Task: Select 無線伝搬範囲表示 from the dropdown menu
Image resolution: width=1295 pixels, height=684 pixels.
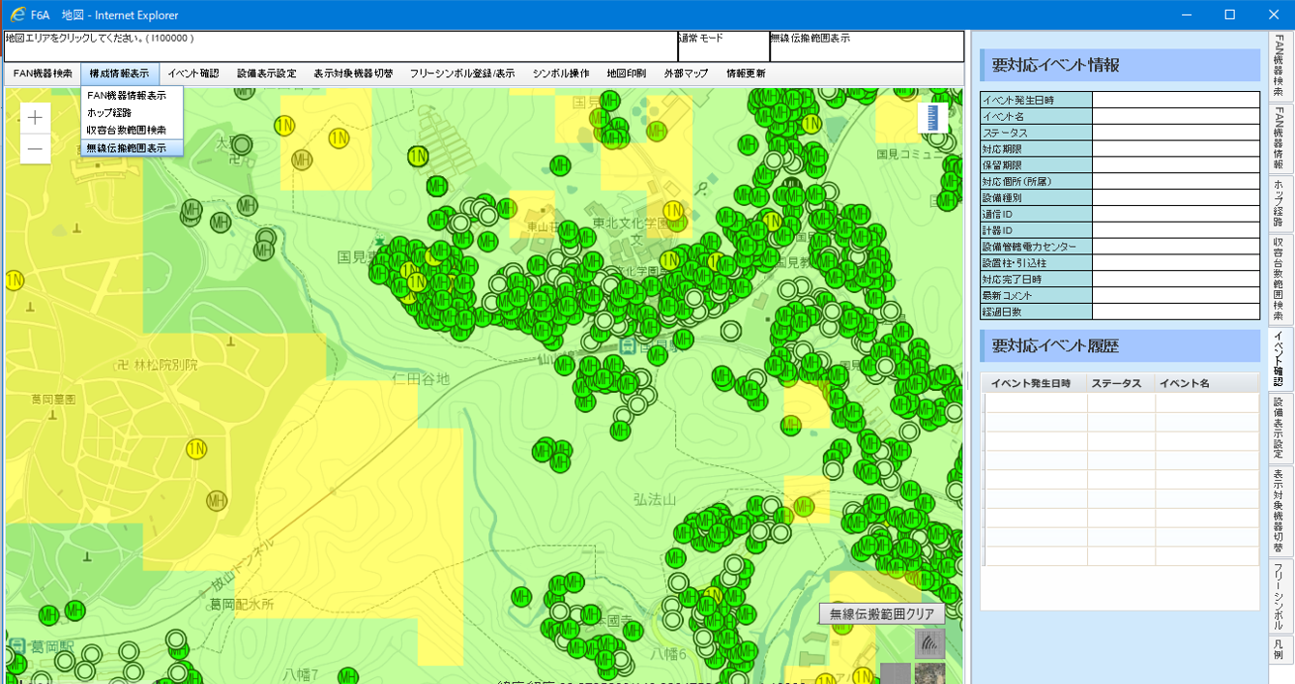Action: click(x=126, y=148)
